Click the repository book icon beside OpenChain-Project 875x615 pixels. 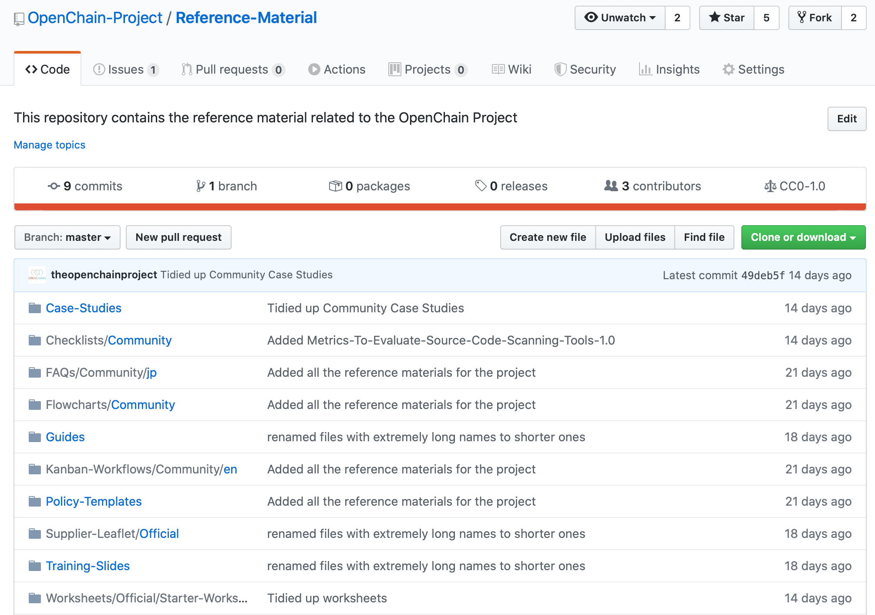click(x=19, y=19)
